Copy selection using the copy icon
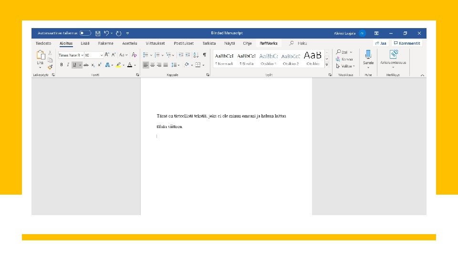Image resolution: width=458 pixels, height=257 pixels. [50, 60]
